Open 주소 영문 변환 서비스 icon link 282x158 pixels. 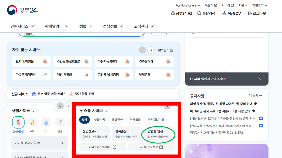34,94
